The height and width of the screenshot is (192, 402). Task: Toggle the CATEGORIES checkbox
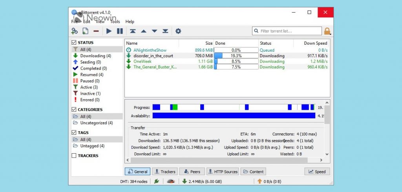74,110
